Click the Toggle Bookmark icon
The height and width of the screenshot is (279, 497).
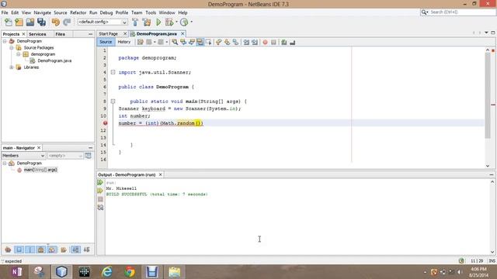(x=235, y=42)
